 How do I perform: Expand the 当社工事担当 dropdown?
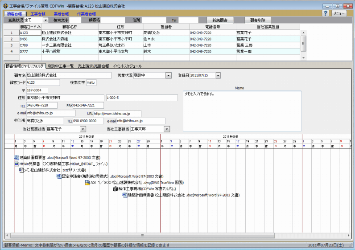[x=167, y=129]
